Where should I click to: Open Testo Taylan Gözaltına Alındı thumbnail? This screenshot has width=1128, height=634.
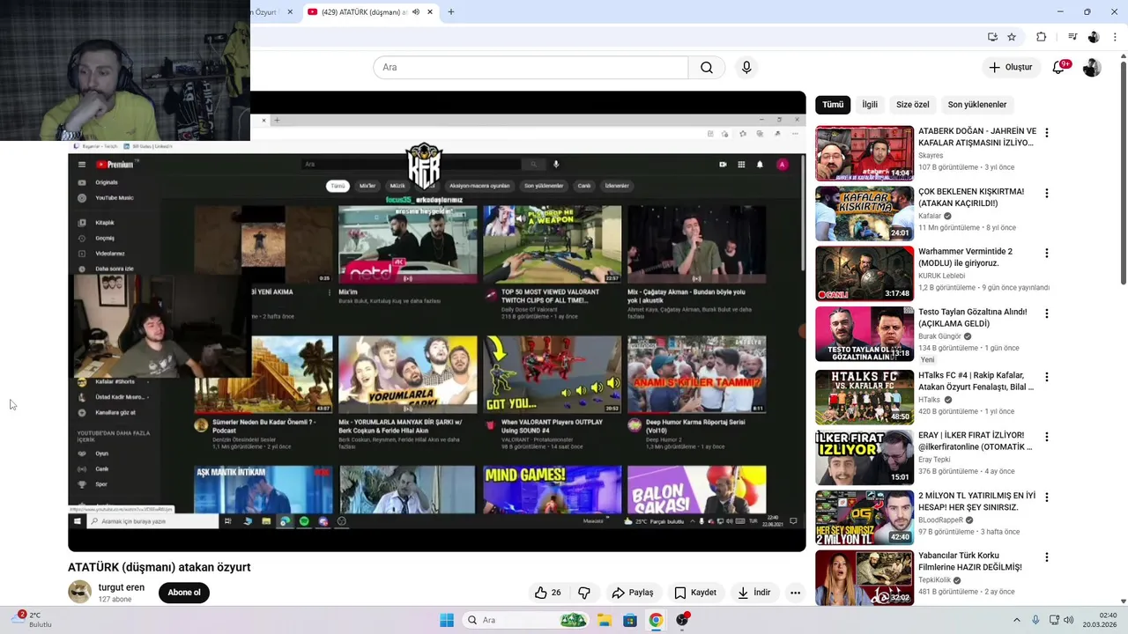pos(865,334)
